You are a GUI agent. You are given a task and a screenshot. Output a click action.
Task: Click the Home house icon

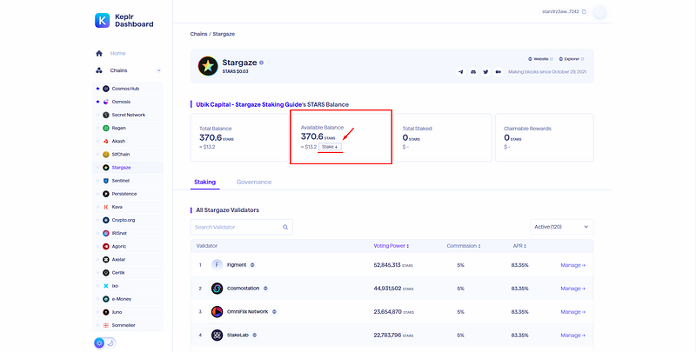coord(99,53)
